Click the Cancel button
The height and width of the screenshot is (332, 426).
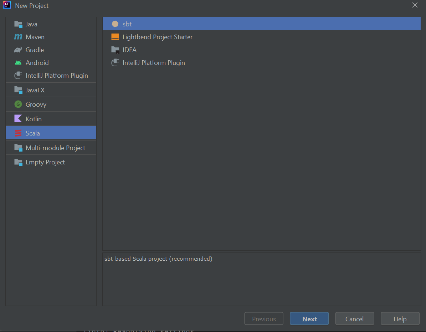355,319
